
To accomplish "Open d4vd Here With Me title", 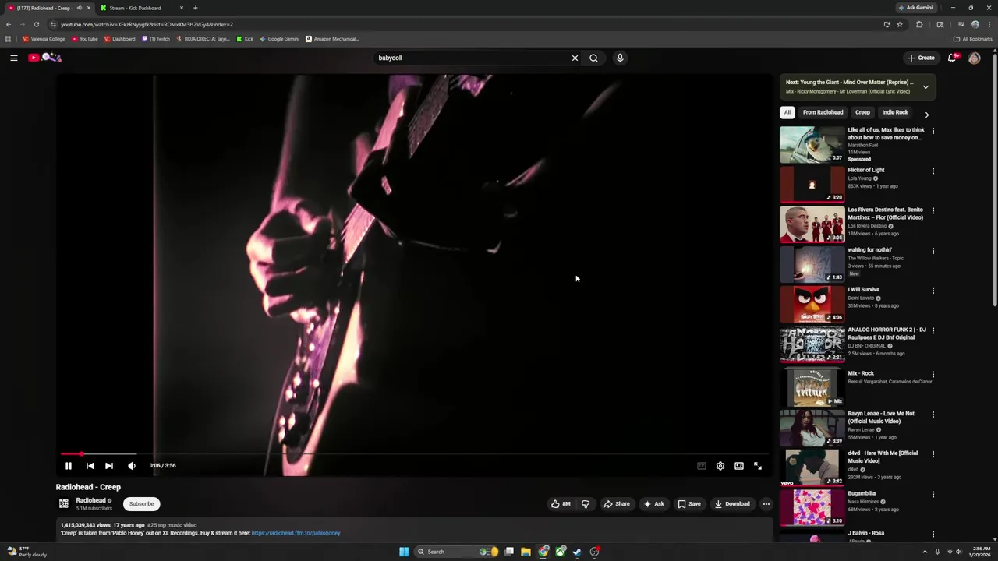I will (883, 457).
